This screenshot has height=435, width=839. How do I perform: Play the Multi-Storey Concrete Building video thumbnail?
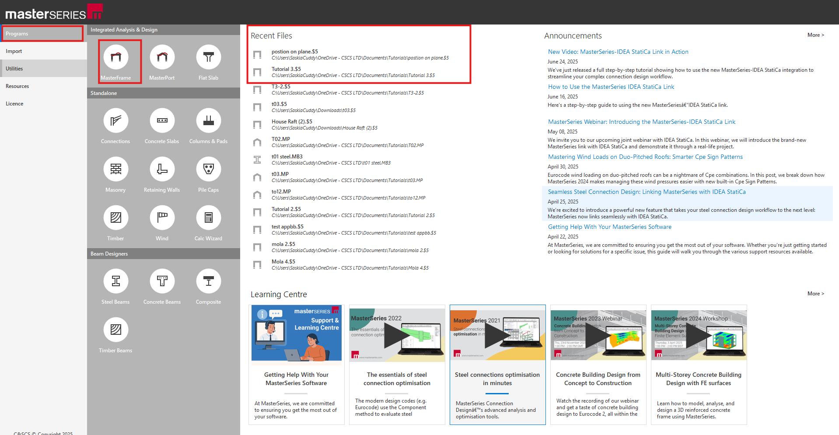(x=699, y=335)
